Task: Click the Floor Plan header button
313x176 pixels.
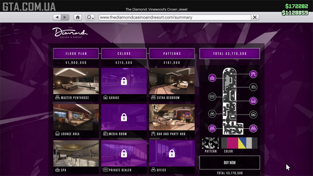Action: [x=76, y=54]
